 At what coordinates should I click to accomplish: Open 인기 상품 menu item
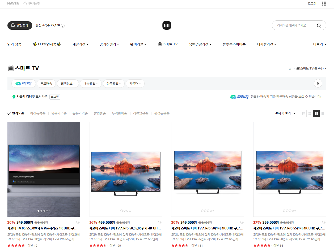click(x=14, y=44)
